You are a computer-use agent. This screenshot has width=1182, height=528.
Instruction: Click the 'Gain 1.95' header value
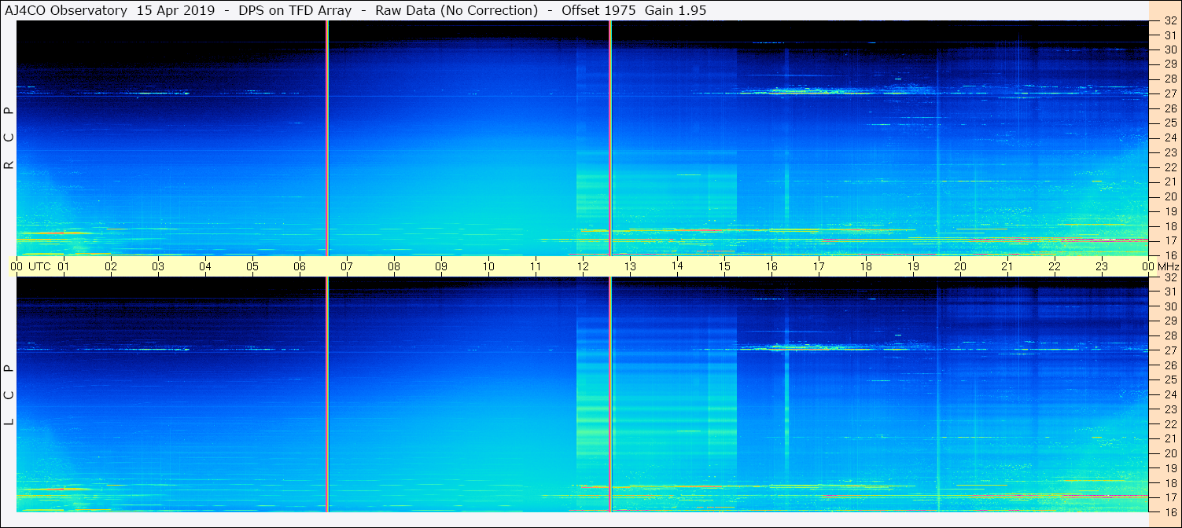tap(675, 10)
